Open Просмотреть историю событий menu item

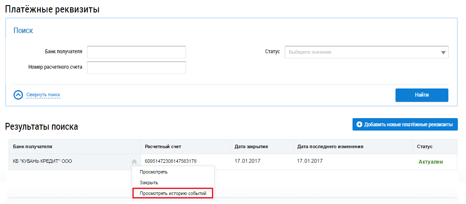(x=173, y=194)
